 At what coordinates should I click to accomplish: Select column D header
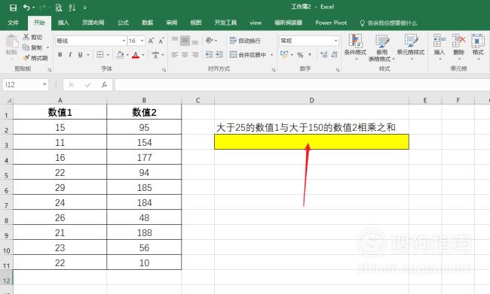pos(311,100)
